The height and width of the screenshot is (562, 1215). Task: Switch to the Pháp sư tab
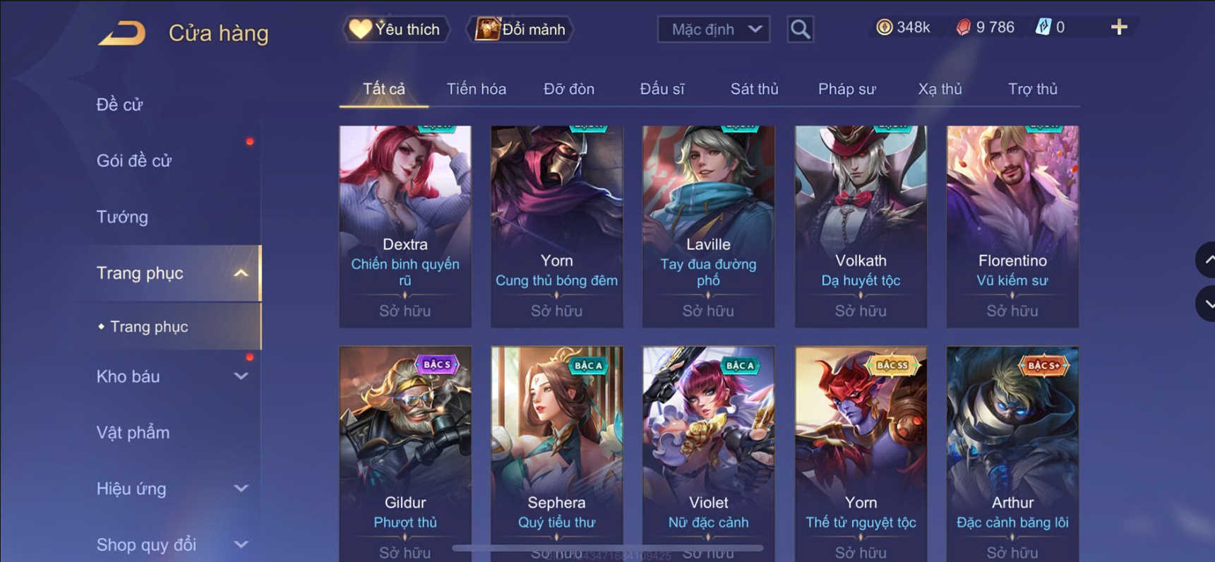coord(846,89)
